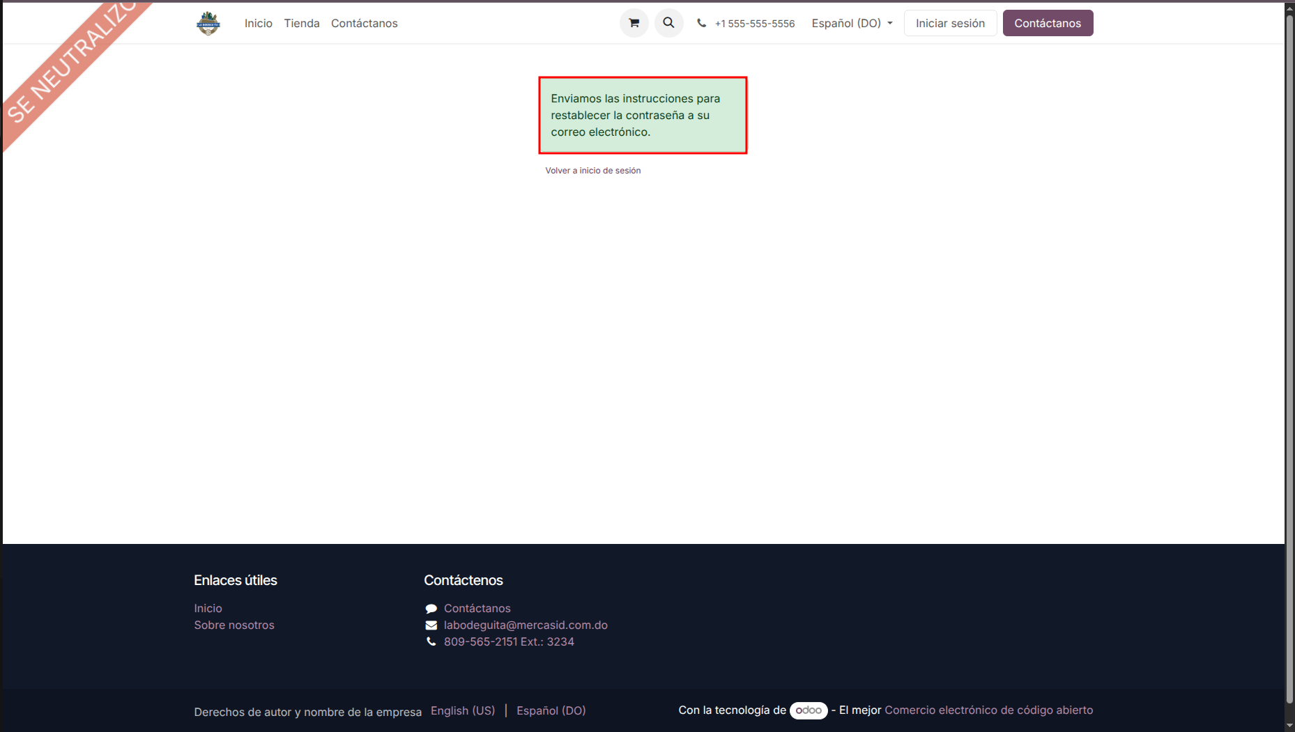The width and height of the screenshot is (1295, 732).
Task: Click the speech bubble icon in footer
Action: pyautogui.click(x=431, y=609)
